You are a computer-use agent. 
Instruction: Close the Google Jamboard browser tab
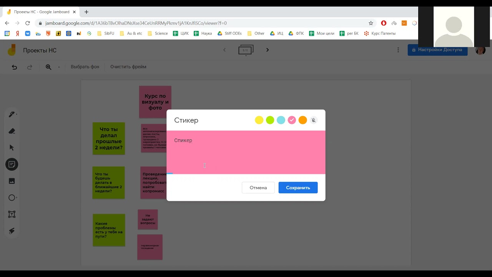[x=74, y=12]
